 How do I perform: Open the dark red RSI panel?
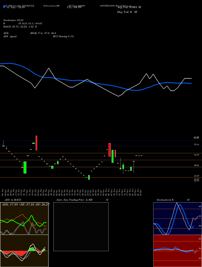[x=177, y=251]
